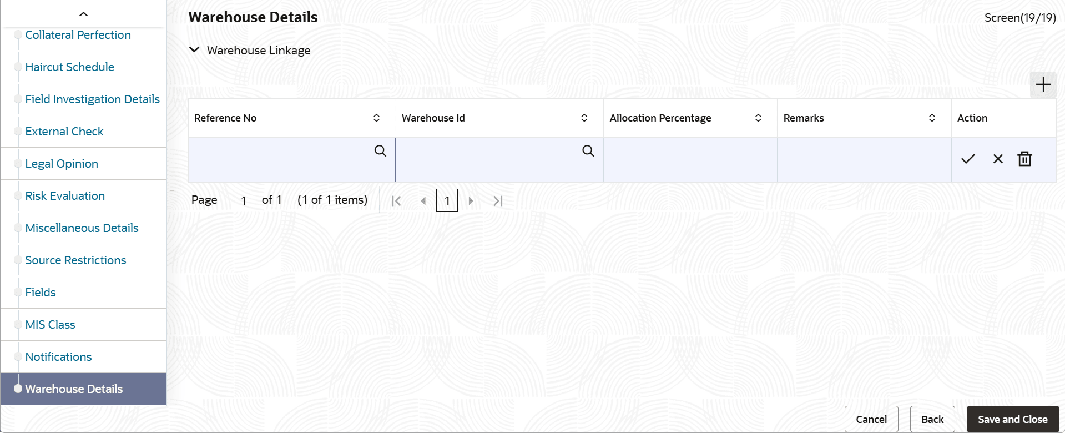This screenshot has width=1065, height=433.
Task: Open the Reference No search lookup
Action: coord(380,150)
